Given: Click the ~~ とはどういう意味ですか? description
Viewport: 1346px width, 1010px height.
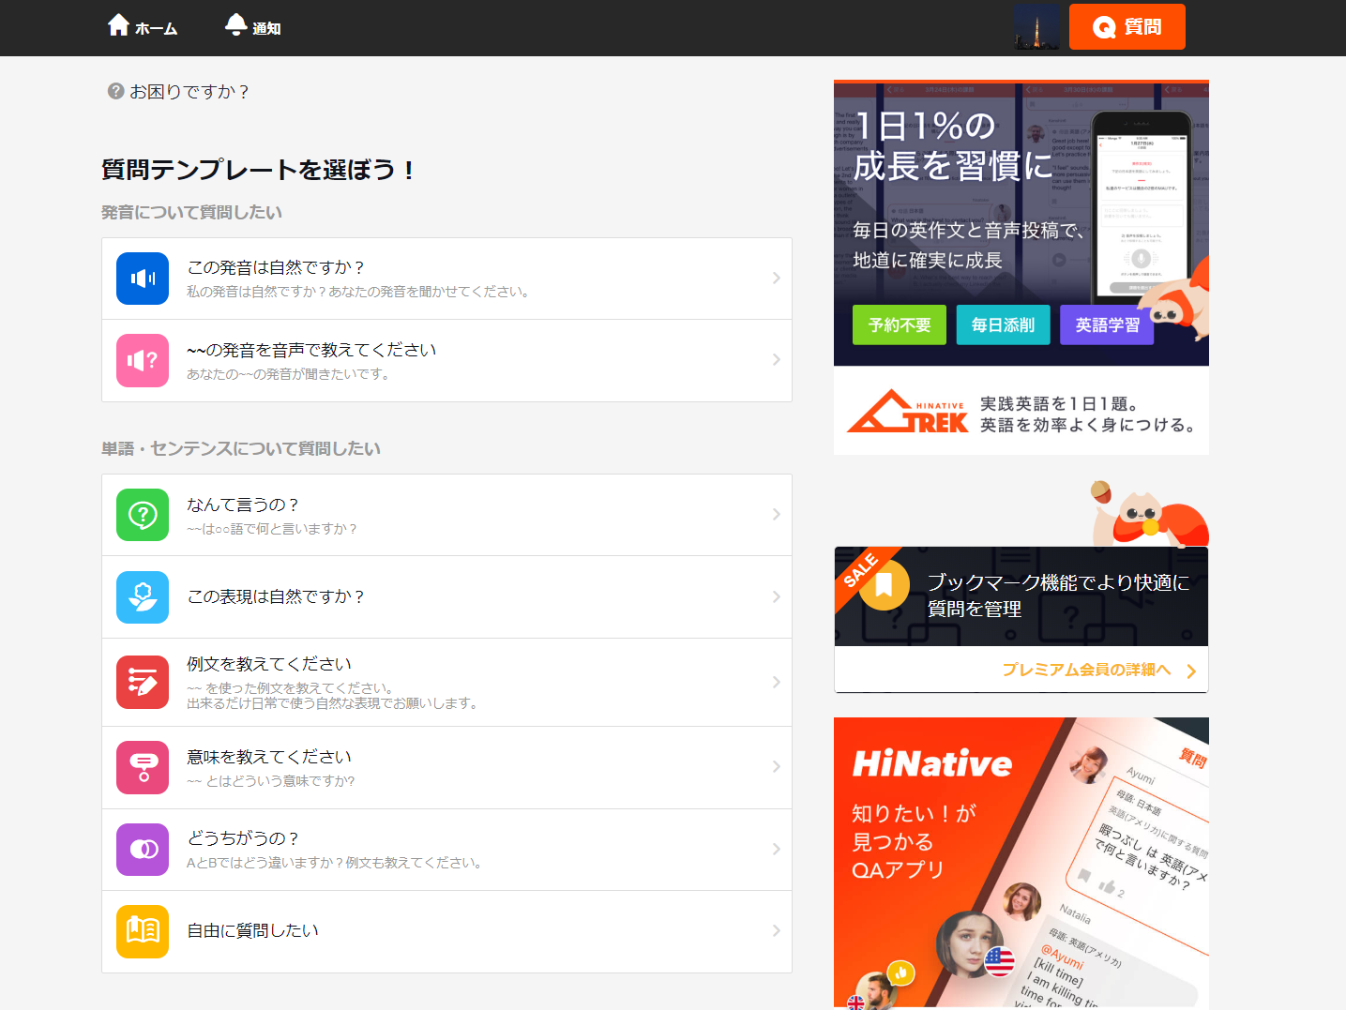Looking at the screenshot, I should pyautogui.click(x=271, y=781).
